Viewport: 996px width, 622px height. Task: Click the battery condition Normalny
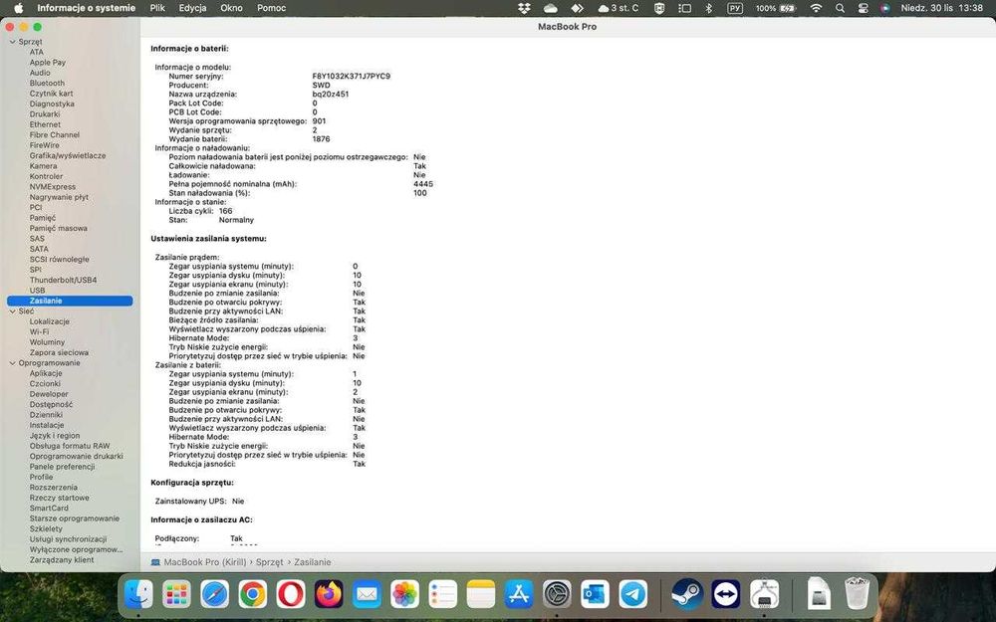[236, 220]
